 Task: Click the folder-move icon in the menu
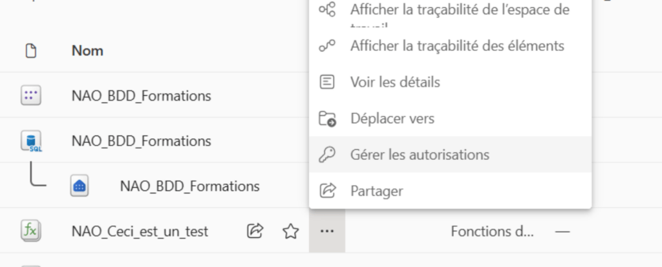pyautogui.click(x=328, y=119)
